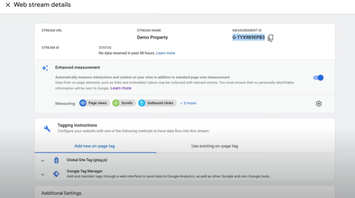Click the Global Site Tag gtag icon
This screenshot has height=198, width=355.
click(x=57, y=160)
